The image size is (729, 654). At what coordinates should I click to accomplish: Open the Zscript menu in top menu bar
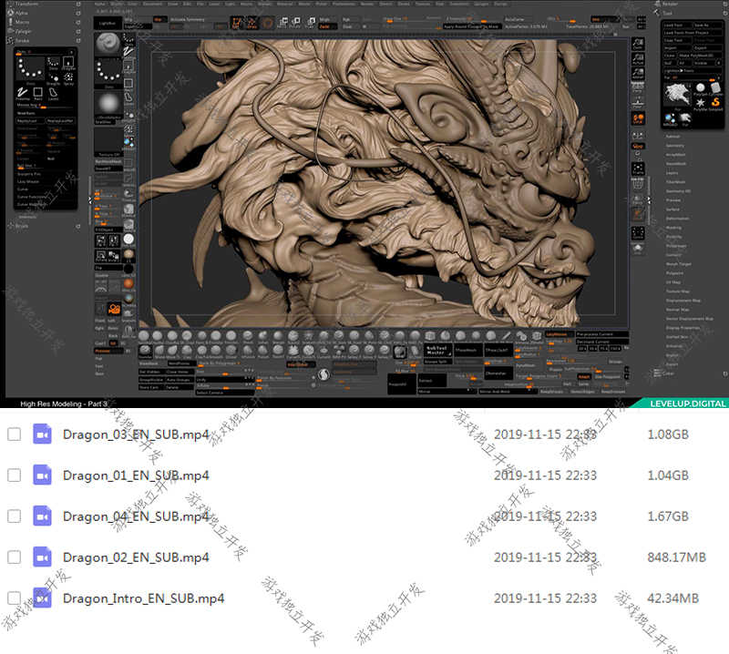point(500,4)
